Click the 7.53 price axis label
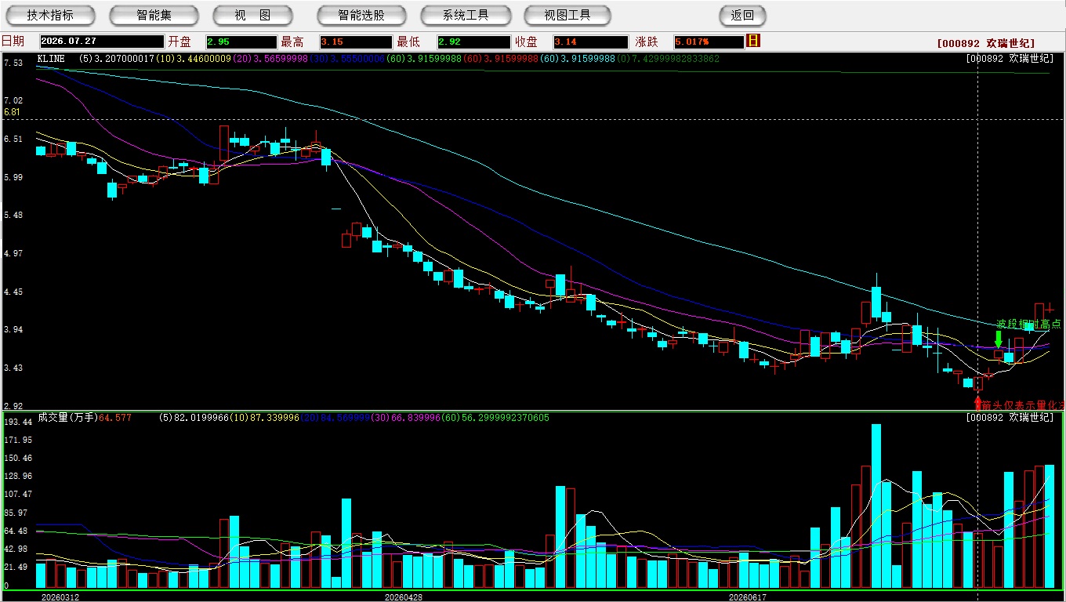The height and width of the screenshot is (602, 1066). click(x=13, y=63)
